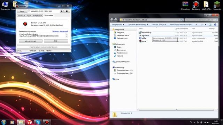The width and height of the screenshot is (223, 125).
Task: Click the Дом. страница button
Action: [31, 41]
